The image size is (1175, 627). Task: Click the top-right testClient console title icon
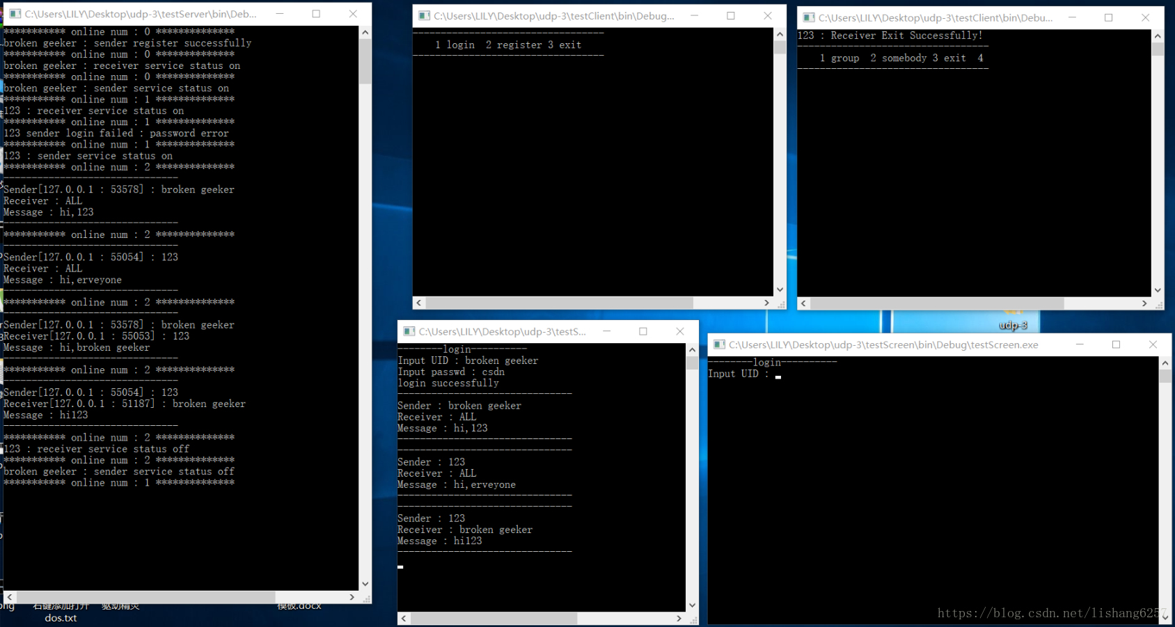pos(808,18)
